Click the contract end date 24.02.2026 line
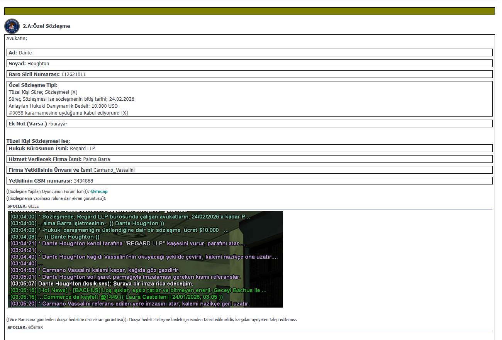This screenshot has width=502, height=340. point(71,99)
